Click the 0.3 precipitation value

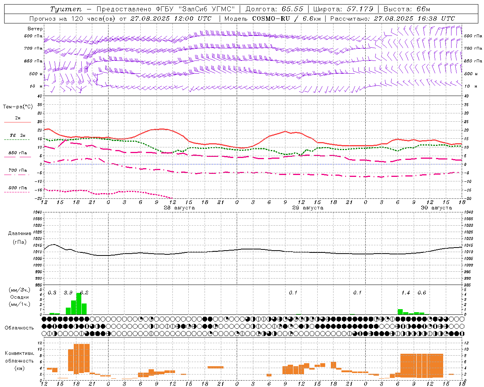[52, 293]
